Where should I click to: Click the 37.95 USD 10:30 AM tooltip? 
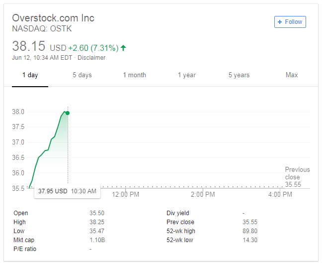(68, 191)
